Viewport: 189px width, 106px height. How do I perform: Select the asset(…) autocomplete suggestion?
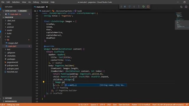[x=95, y=85]
